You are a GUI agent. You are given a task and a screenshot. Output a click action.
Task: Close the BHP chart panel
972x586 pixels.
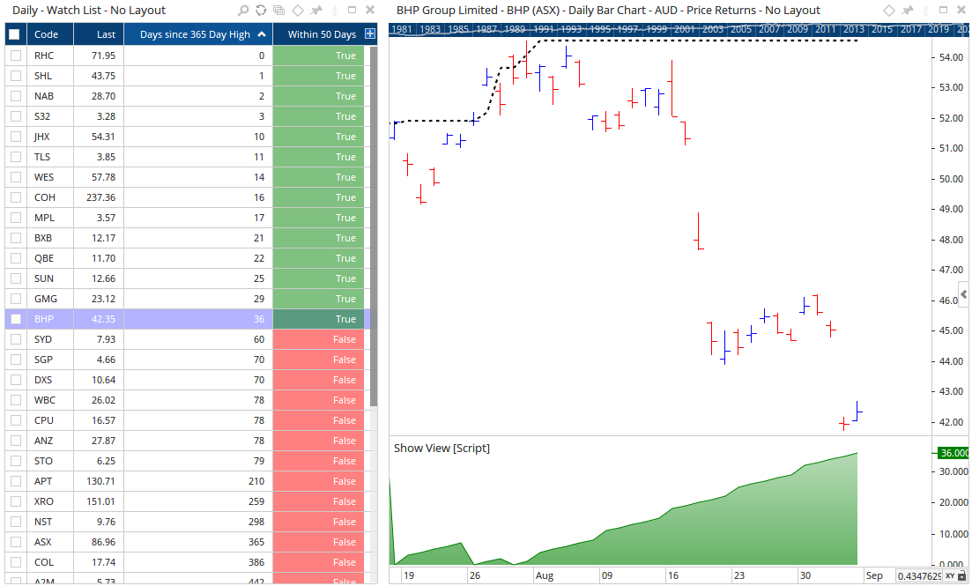961,10
